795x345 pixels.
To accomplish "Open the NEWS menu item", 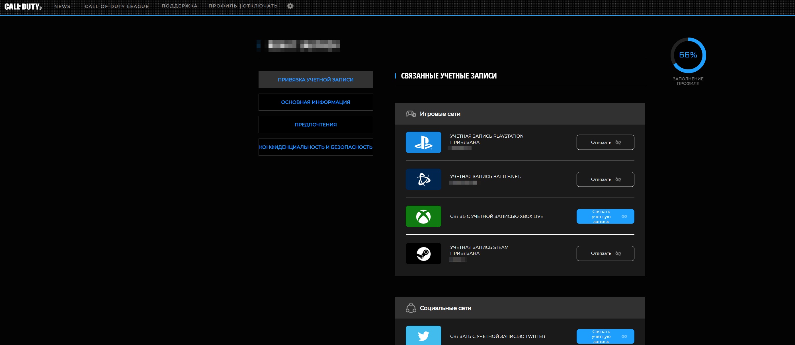I will (x=62, y=7).
